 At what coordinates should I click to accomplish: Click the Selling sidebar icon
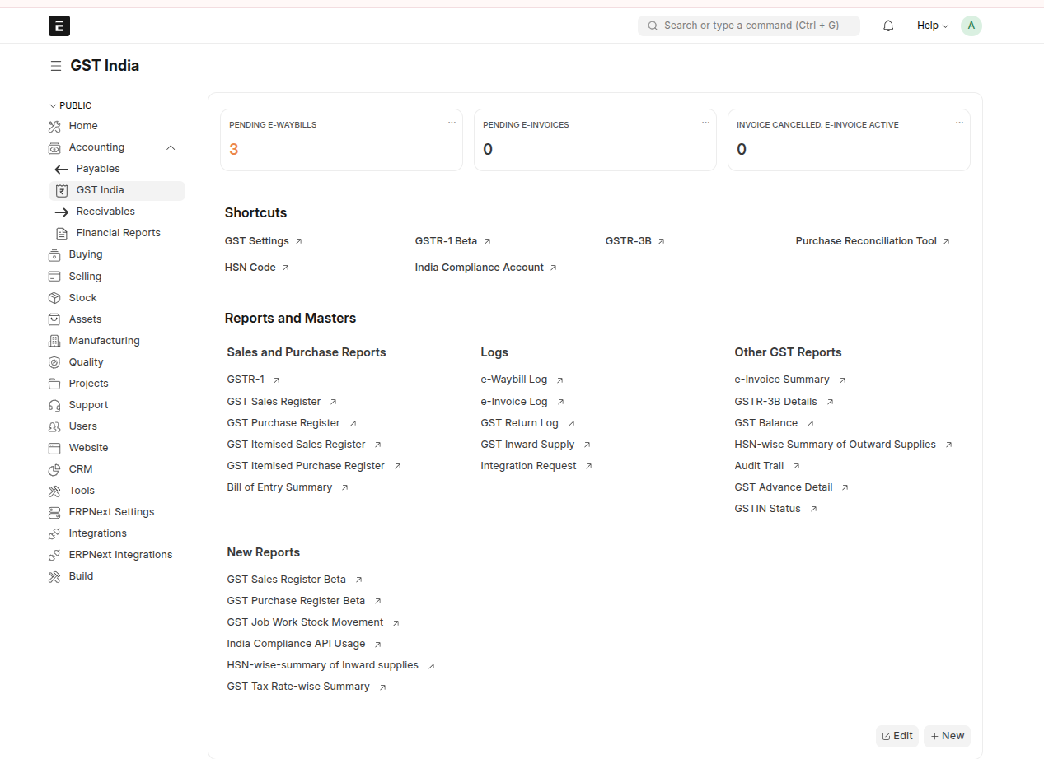(x=54, y=277)
